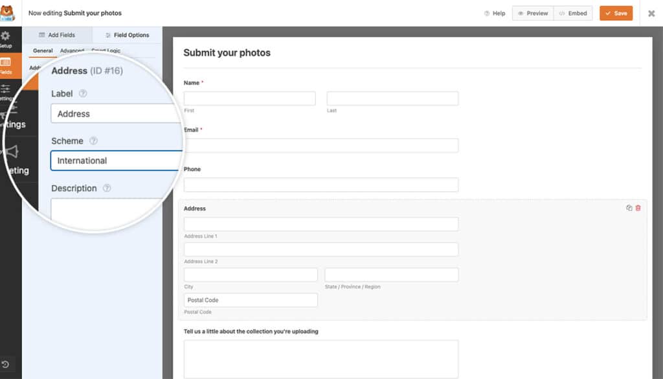The height and width of the screenshot is (379, 663).
Task: Click the help tooltip beside Label
Action: (83, 93)
